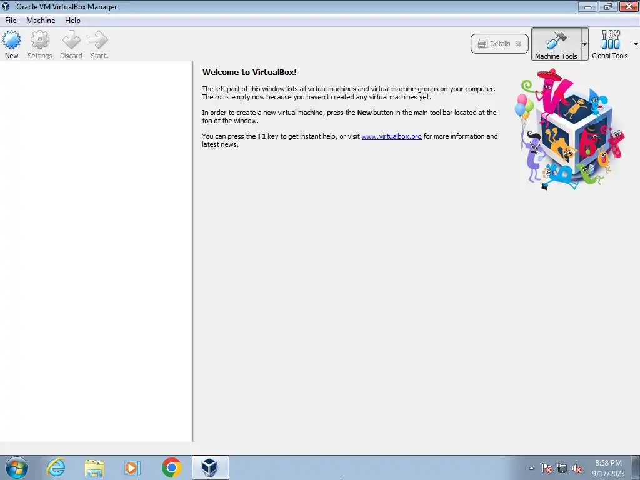
Task: Select Machine Tools hammer button
Action: 556,44
